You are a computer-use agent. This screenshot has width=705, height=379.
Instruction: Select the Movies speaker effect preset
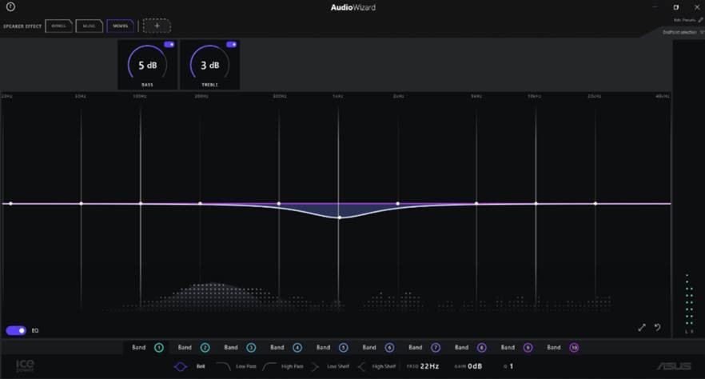coord(120,26)
